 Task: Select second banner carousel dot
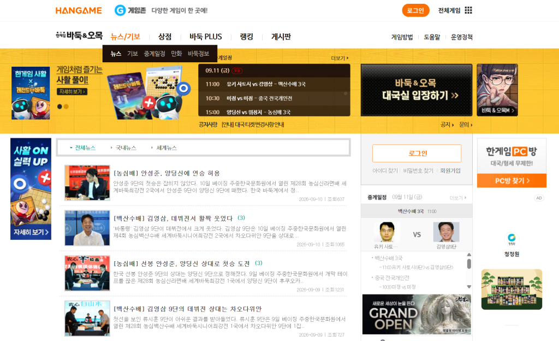pyautogui.click(x=66, y=107)
